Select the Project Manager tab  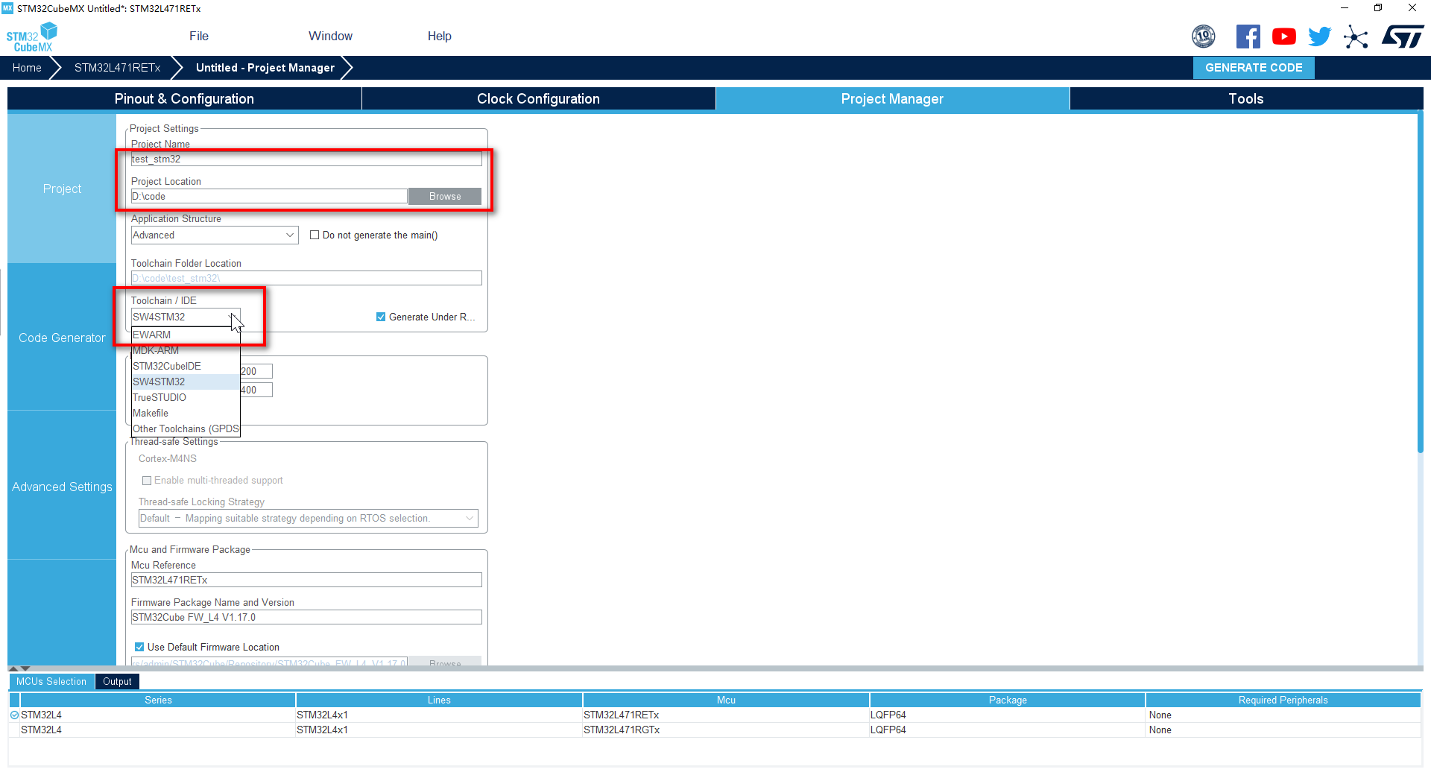tap(892, 98)
